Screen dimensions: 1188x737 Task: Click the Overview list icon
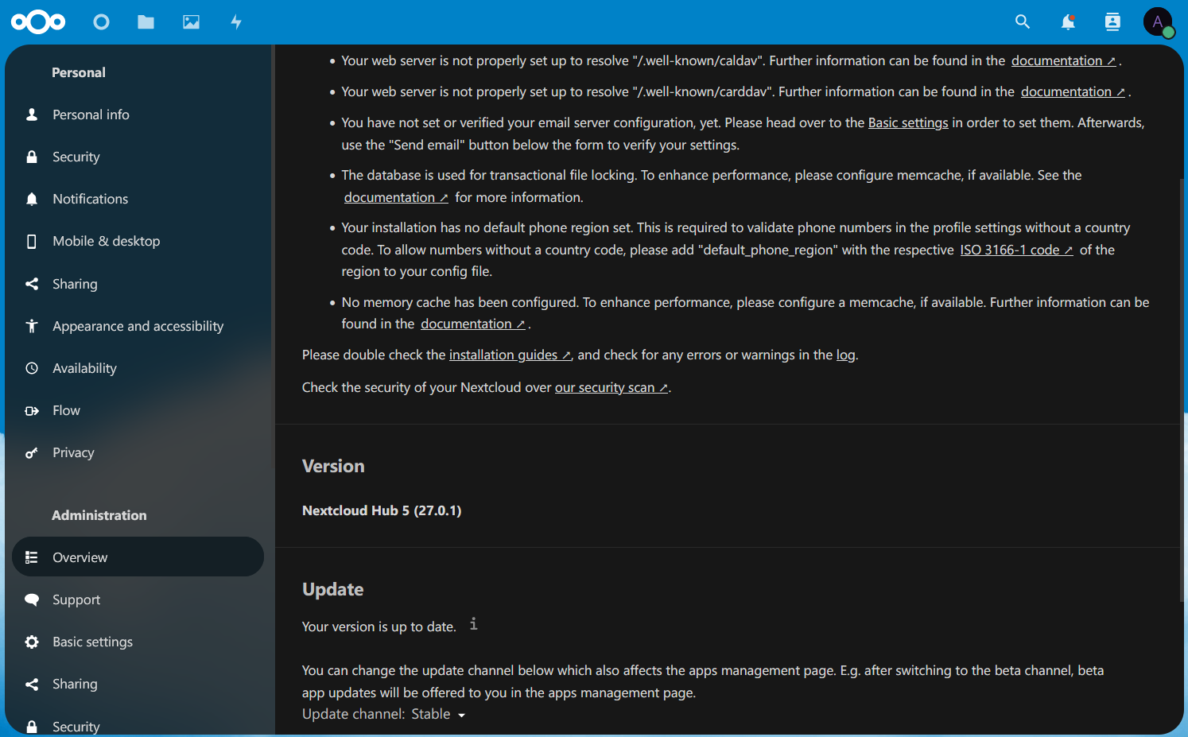click(x=32, y=557)
